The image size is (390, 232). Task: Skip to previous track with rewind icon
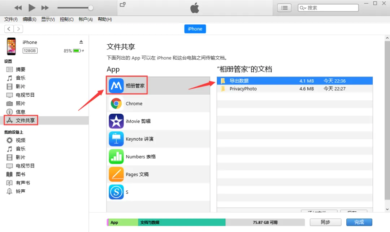pyautogui.click(x=18, y=8)
